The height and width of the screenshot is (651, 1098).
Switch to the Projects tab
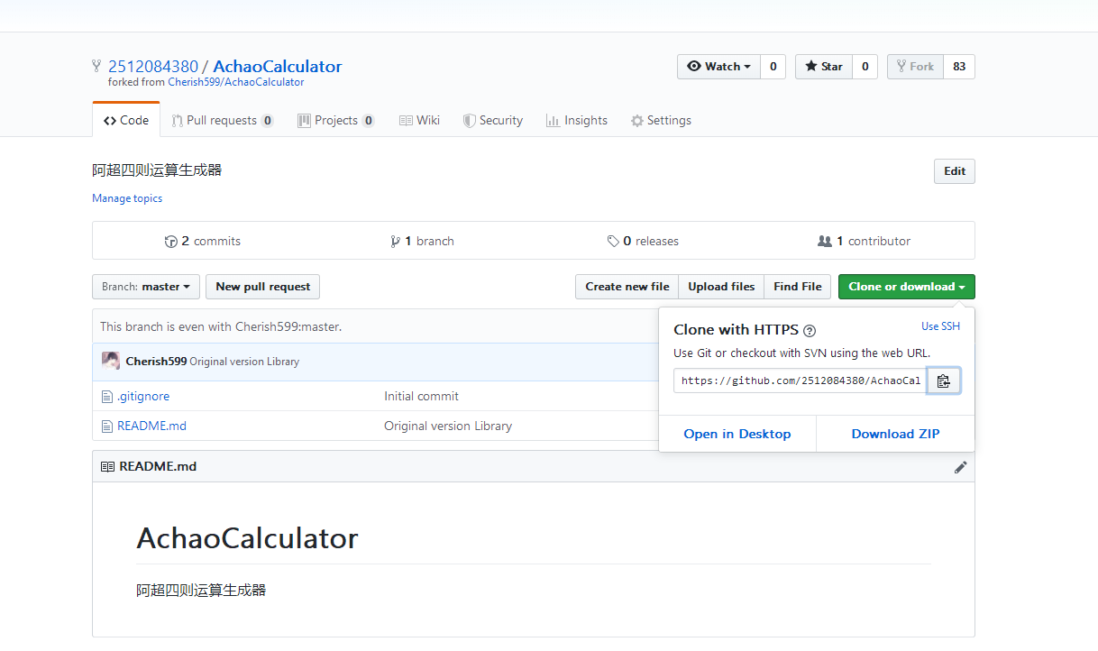click(x=336, y=121)
